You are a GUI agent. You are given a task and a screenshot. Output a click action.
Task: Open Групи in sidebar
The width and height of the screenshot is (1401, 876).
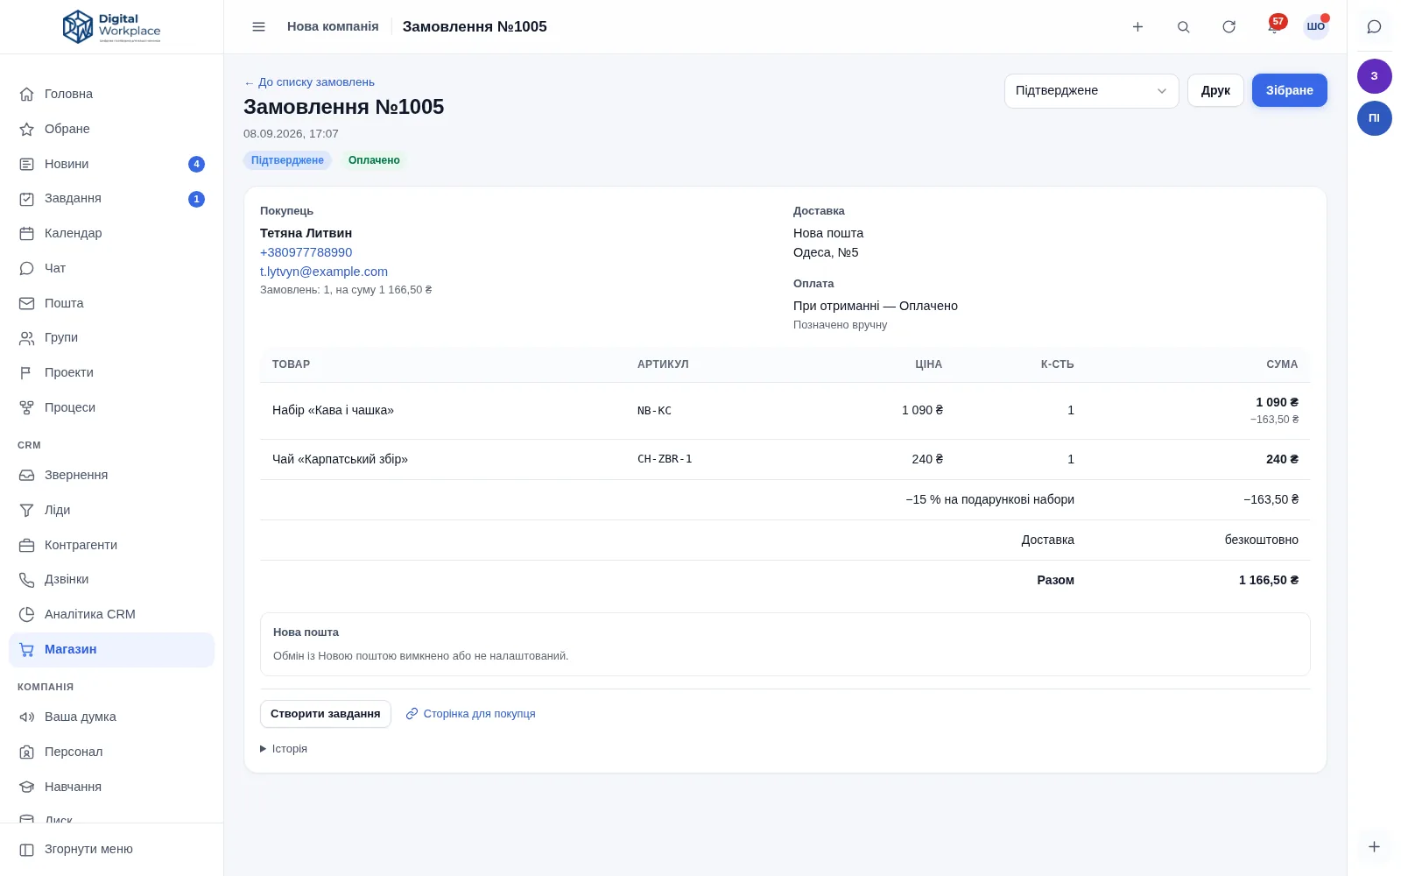click(111, 337)
